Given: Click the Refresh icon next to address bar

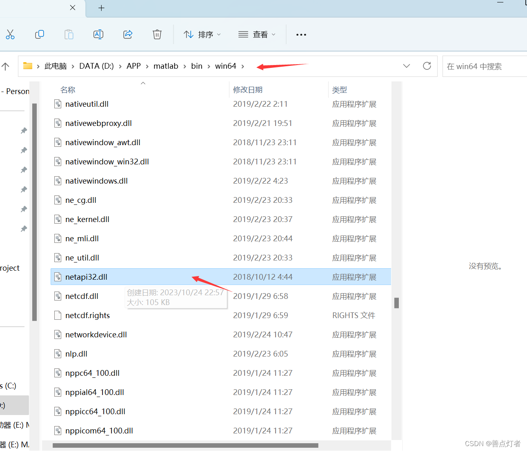Looking at the screenshot, I should point(427,66).
